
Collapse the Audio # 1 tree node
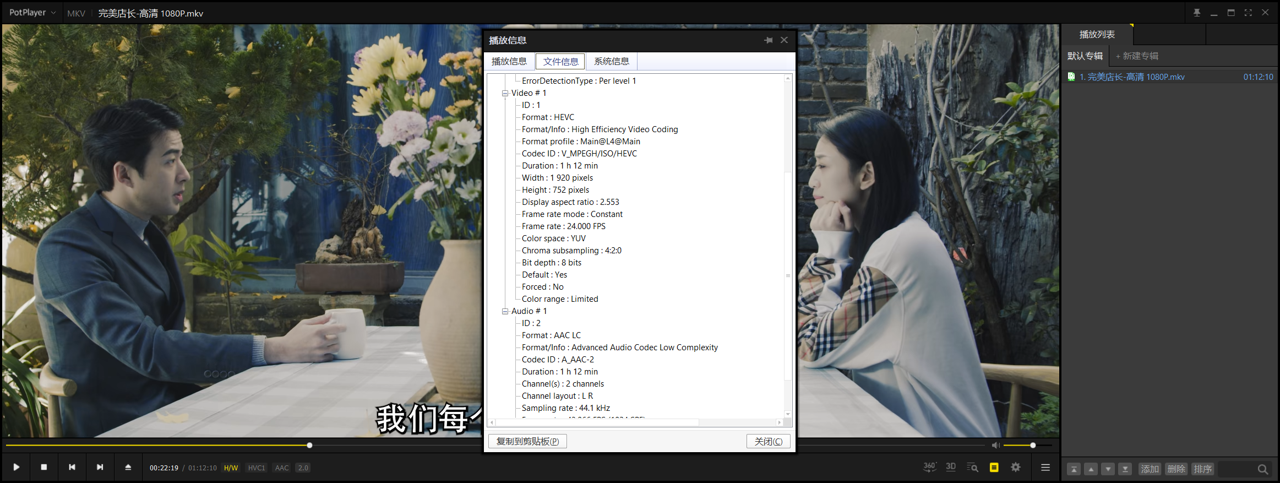[x=505, y=311]
